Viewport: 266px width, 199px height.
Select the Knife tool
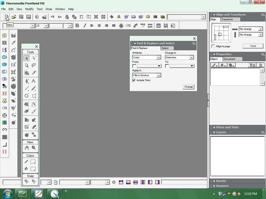[34, 111]
